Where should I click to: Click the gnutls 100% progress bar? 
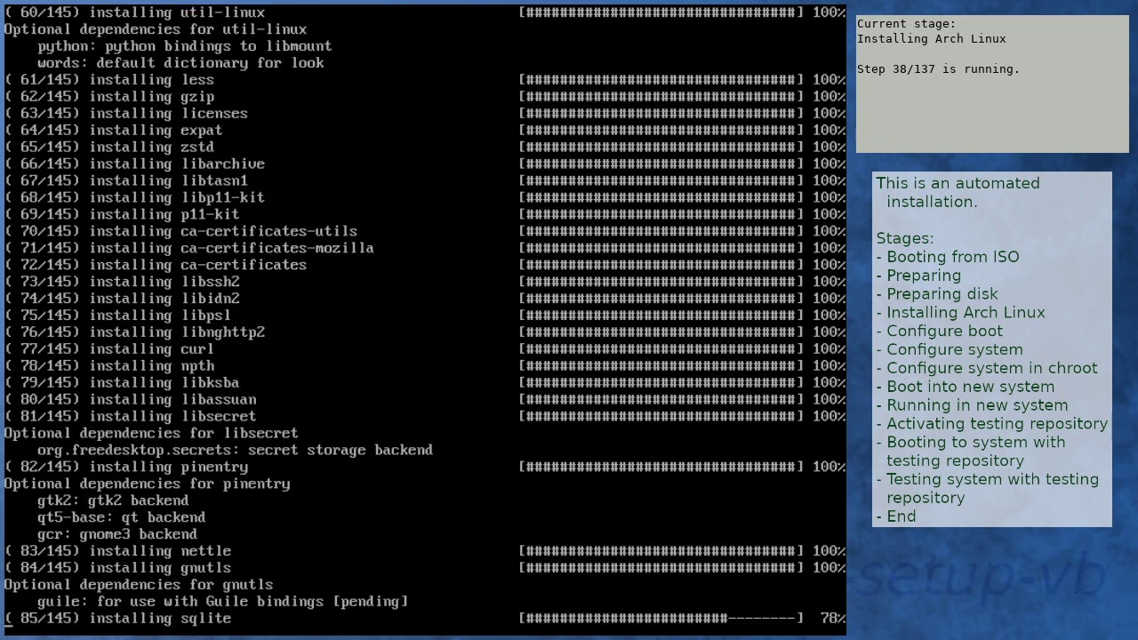pyautogui.click(x=661, y=568)
